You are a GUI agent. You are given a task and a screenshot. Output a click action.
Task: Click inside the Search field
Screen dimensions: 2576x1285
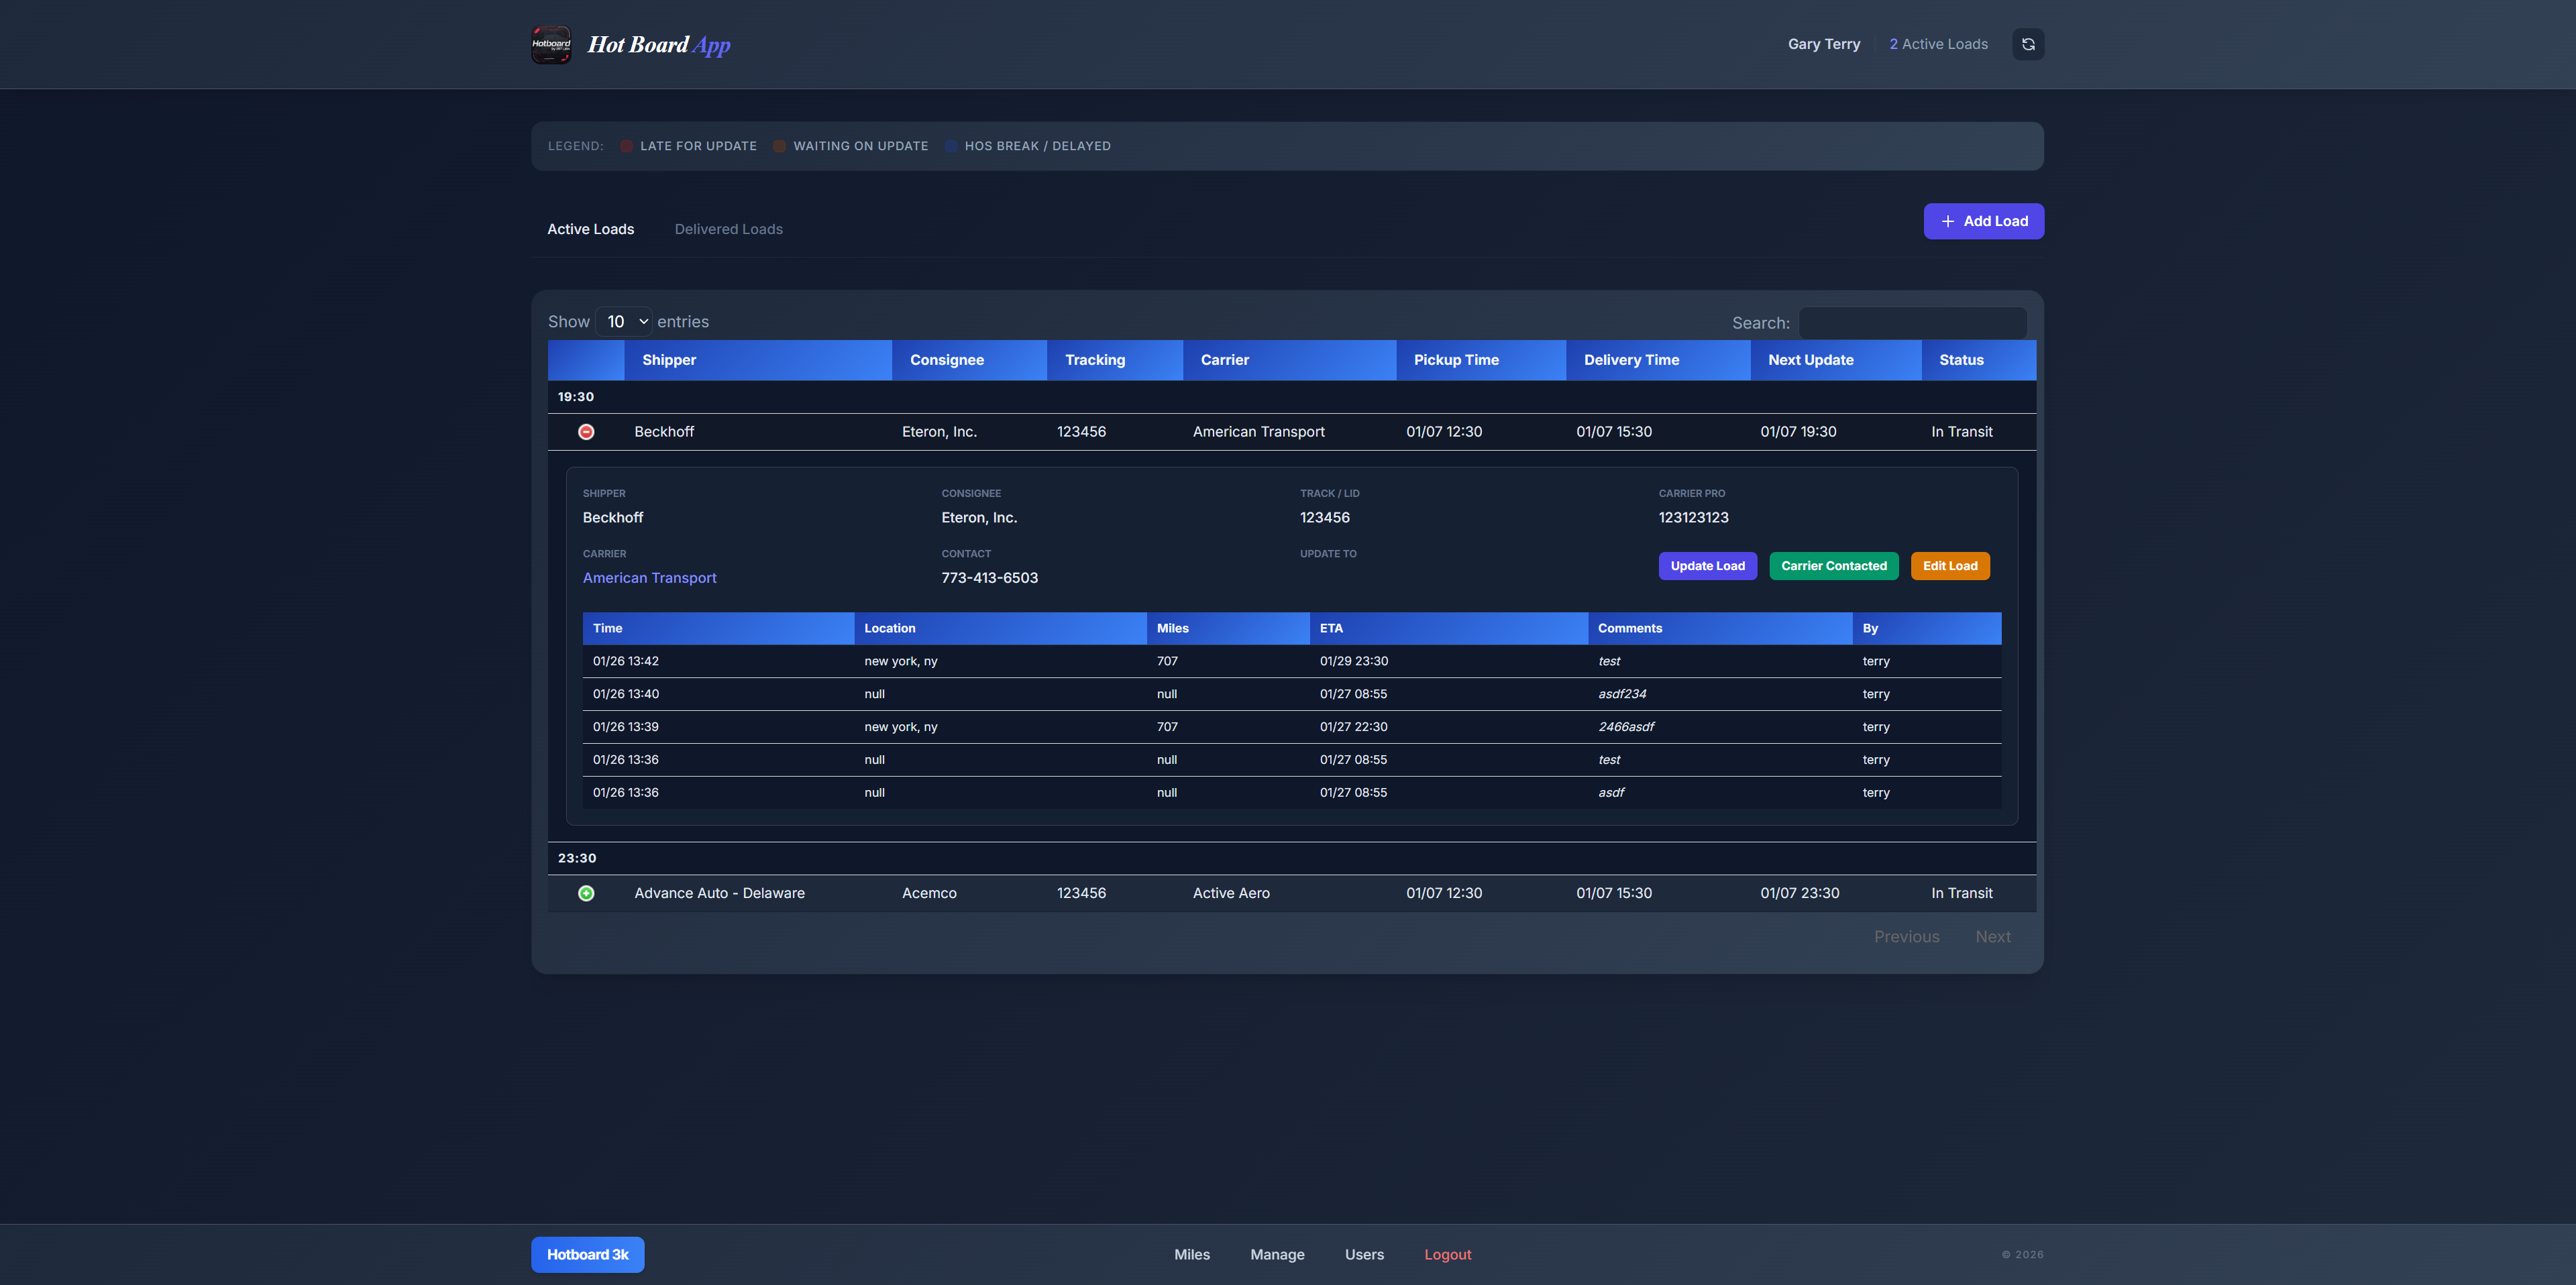pyautogui.click(x=1911, y=322)
